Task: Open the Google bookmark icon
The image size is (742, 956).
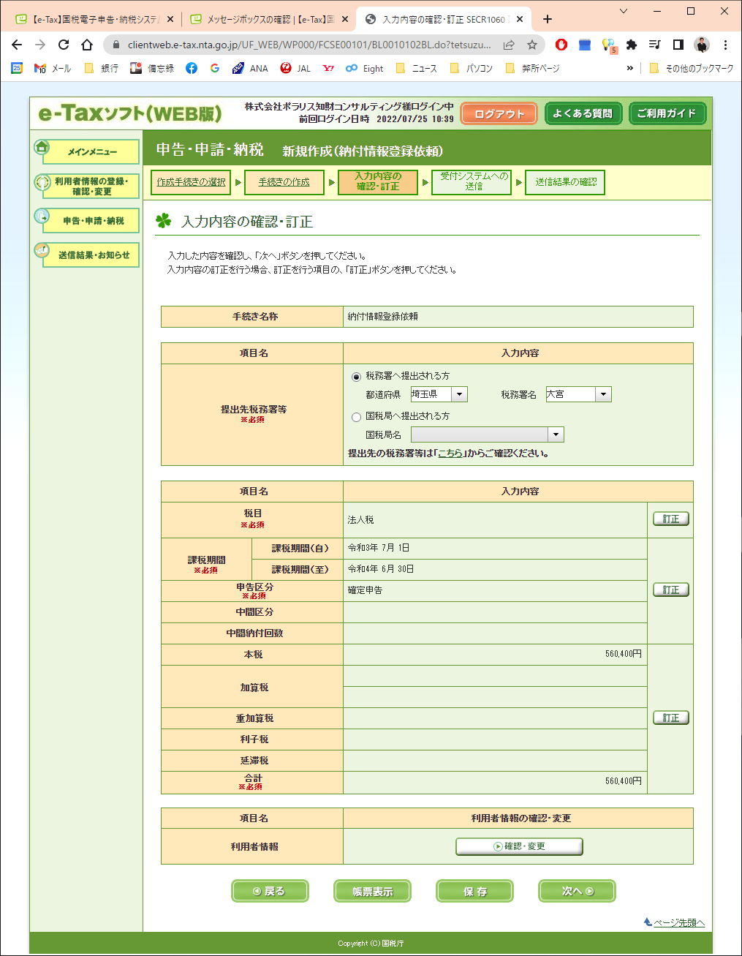Action: coord(215,68)
